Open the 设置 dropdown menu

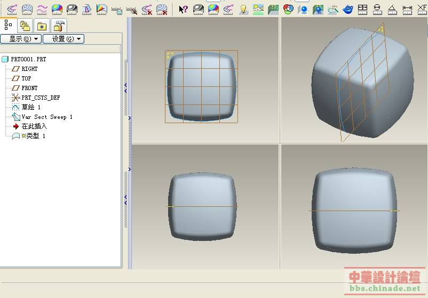point(64,38)
